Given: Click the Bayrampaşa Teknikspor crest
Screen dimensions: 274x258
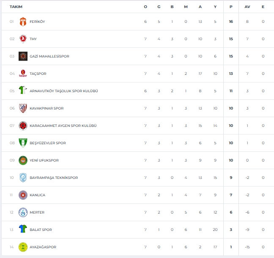Looking at the screenshot, I should (x=23, y=178).
